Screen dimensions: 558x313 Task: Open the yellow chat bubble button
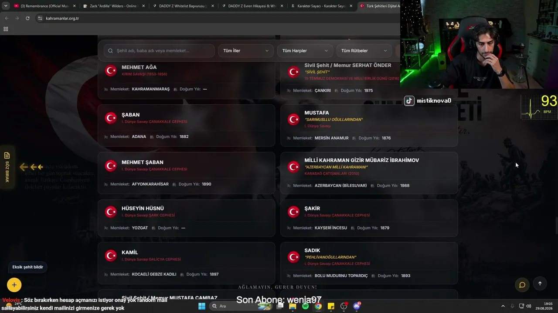(x=522, y=285)
